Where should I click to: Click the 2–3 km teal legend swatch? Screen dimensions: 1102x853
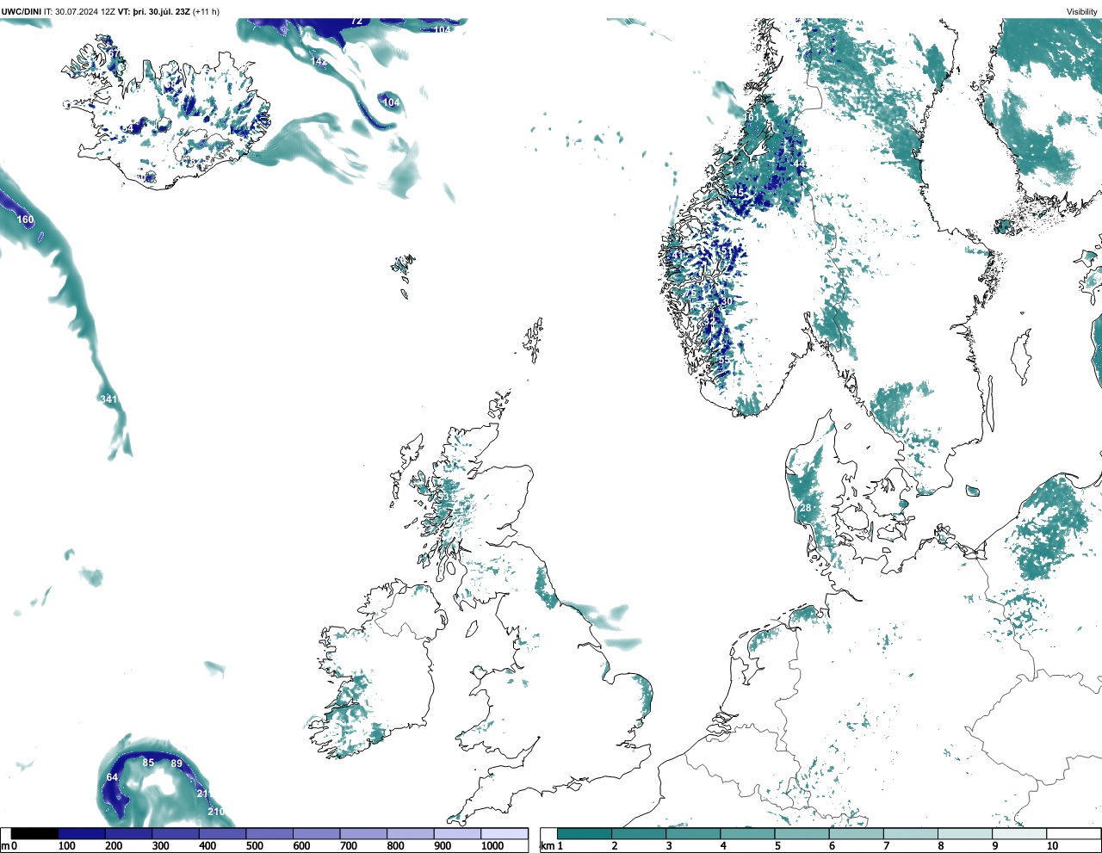pyautogui.click(x=639, y=834)
